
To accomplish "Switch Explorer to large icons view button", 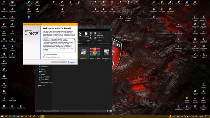I will point(111,111).
